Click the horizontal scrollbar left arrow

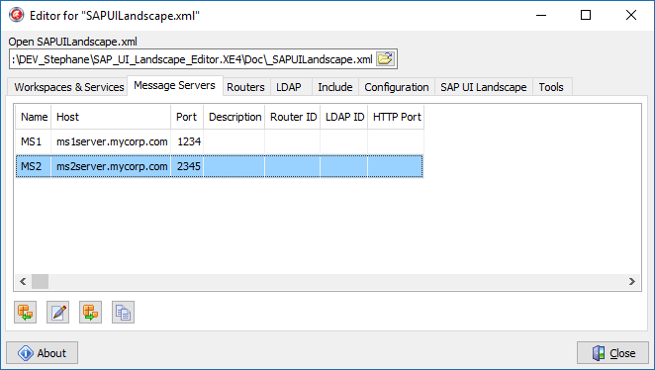coord(23,282)
